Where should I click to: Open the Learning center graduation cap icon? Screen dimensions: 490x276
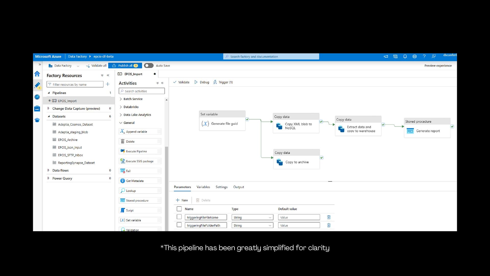(37, 120)
